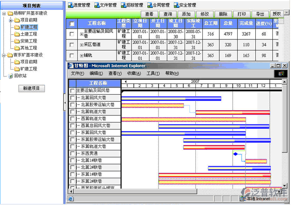Open the 查看(V) menu

pos(115,73)
